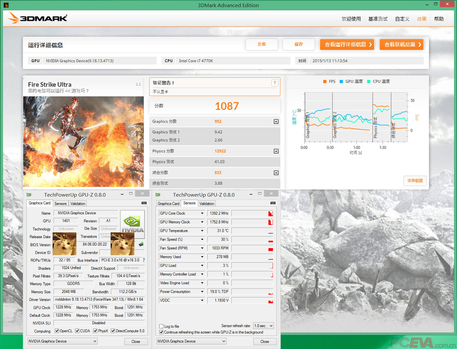This screenshot has width=457, height=349.
Task: Click the 查看联机结果 button
Action: tap(401, 44)
